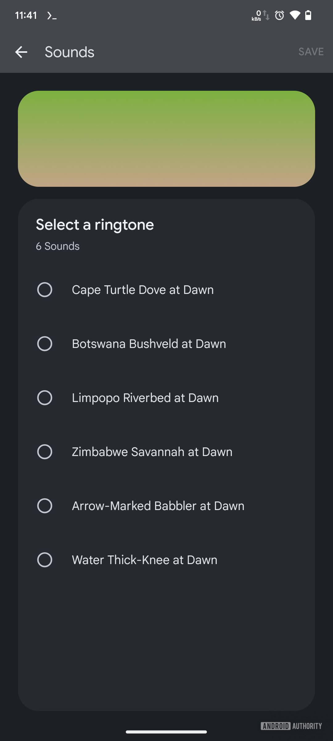Tap the Sounds page title

tap(69, 52)
